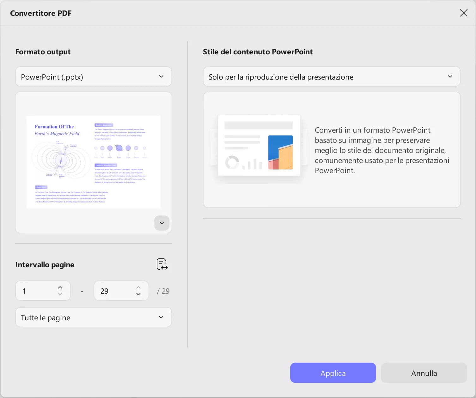
Task: Decrement the start page with the down arrow
Action: 60,294
